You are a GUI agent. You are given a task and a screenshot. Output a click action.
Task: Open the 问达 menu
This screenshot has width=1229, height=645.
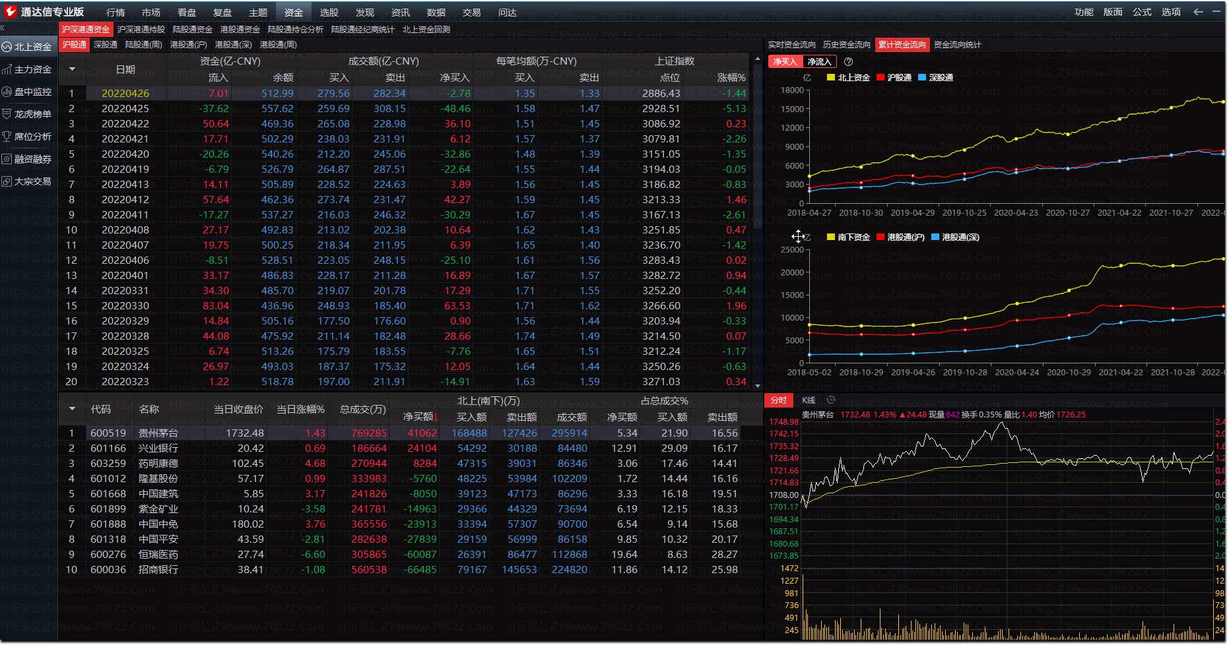[508, 13]
